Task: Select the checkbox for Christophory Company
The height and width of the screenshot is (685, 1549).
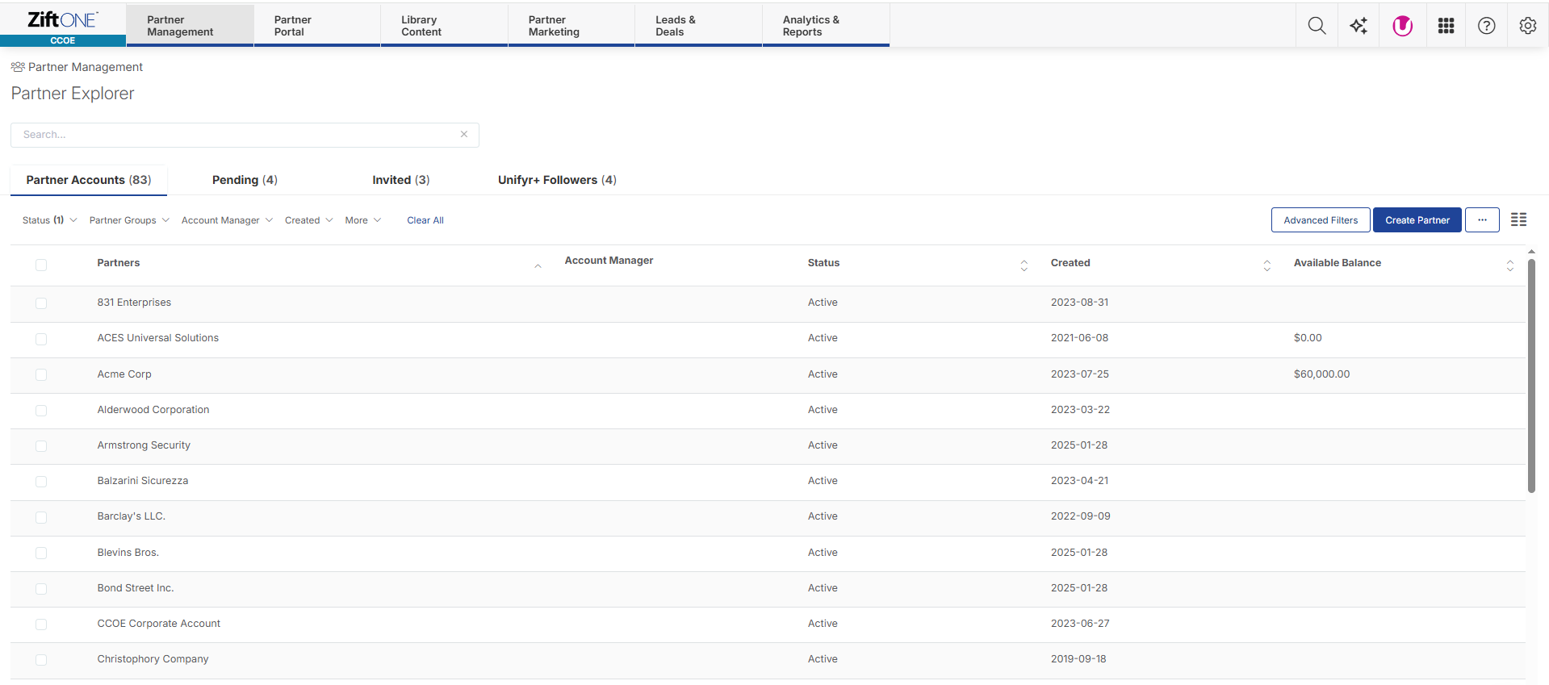Action: coord(41,660)
